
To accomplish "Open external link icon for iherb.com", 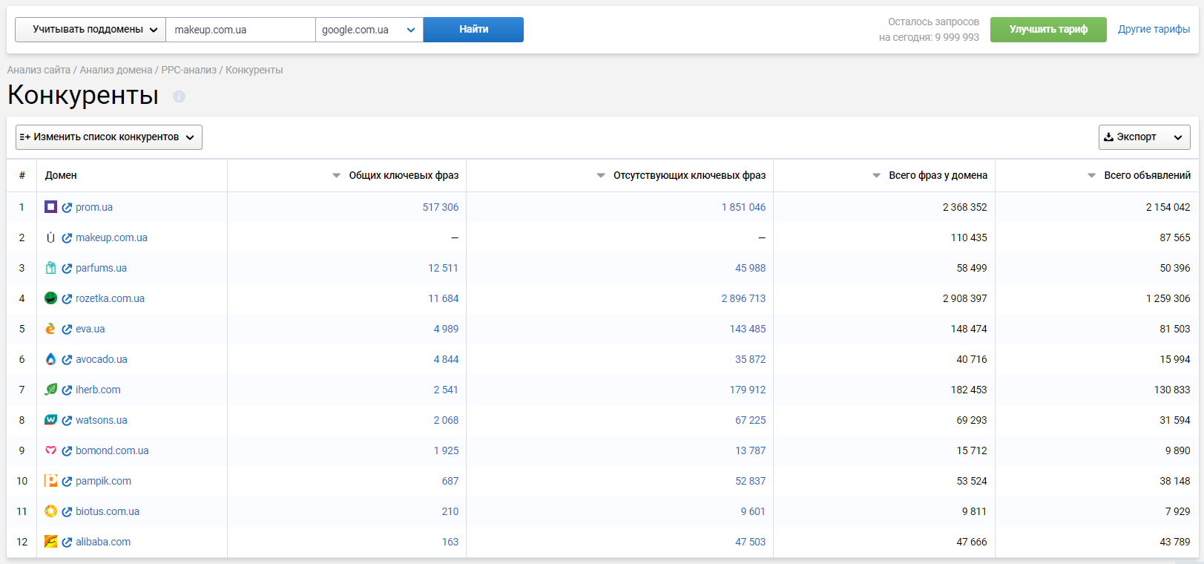I will (x=67, y=390).
